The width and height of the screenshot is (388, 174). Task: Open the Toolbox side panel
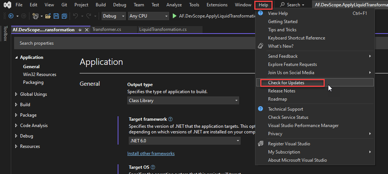tap(6, 33)
